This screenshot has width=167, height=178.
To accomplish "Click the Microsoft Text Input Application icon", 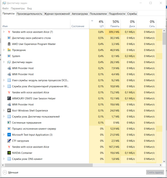I will [9, 135].
